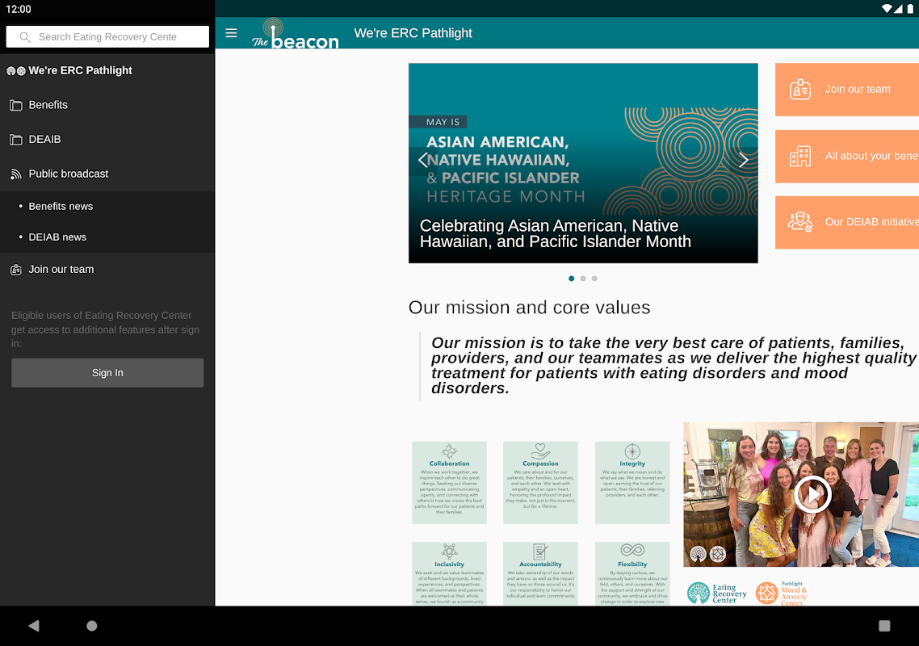Screen dimensions: 919x646
Task: Go to previous carousel slide
Action: pos(422,159)
